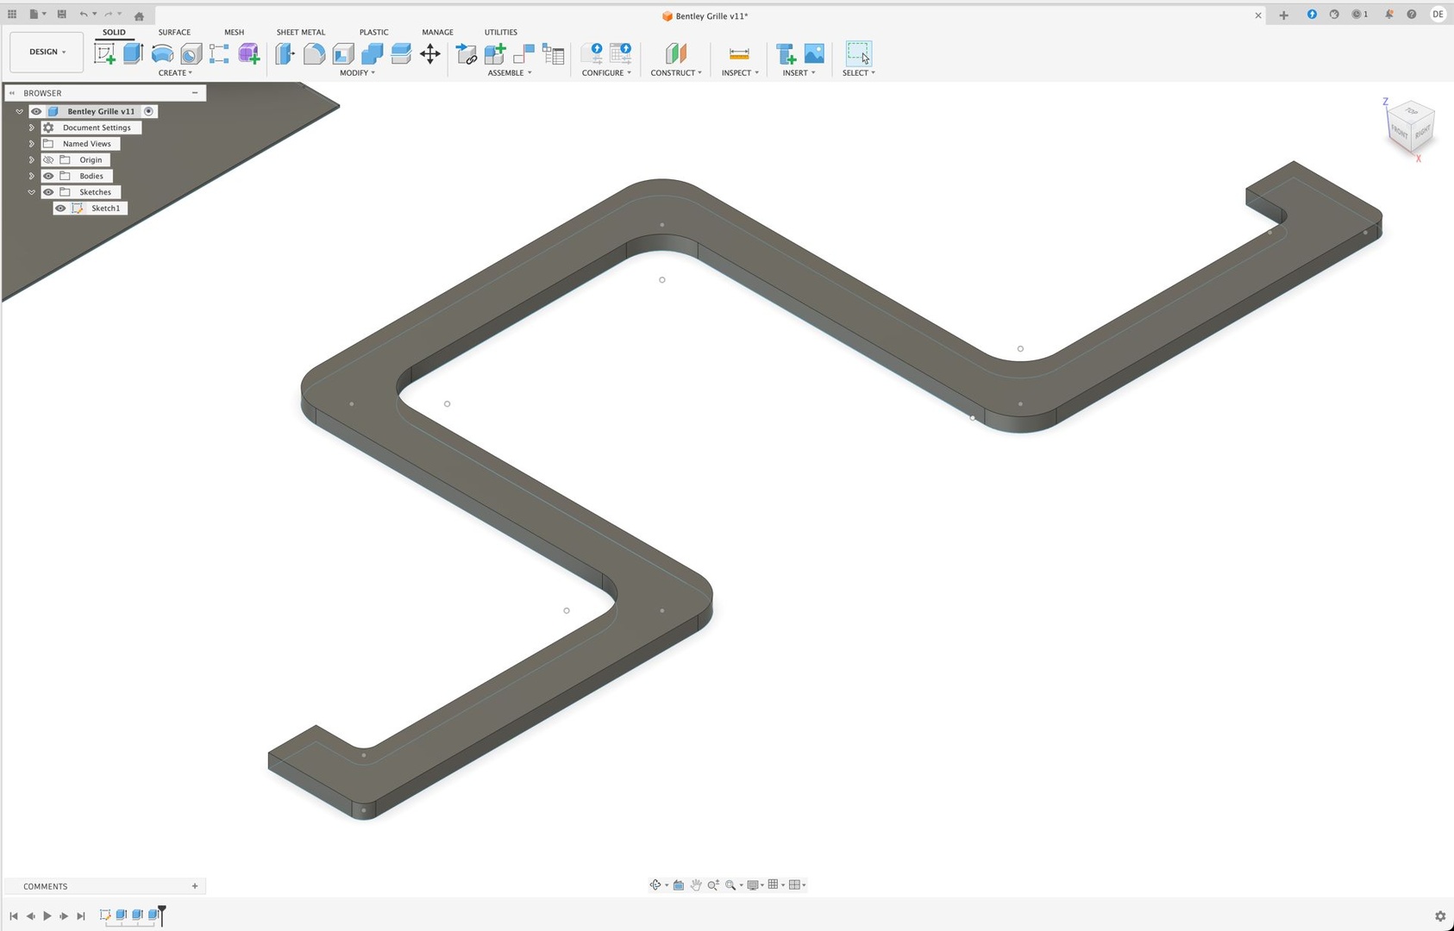
Task: Choose the Revolve tool icon
Action: click(x=162, y=53)
